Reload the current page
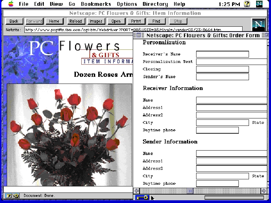This screenshot has height=203, width=271. click(76, 21)
